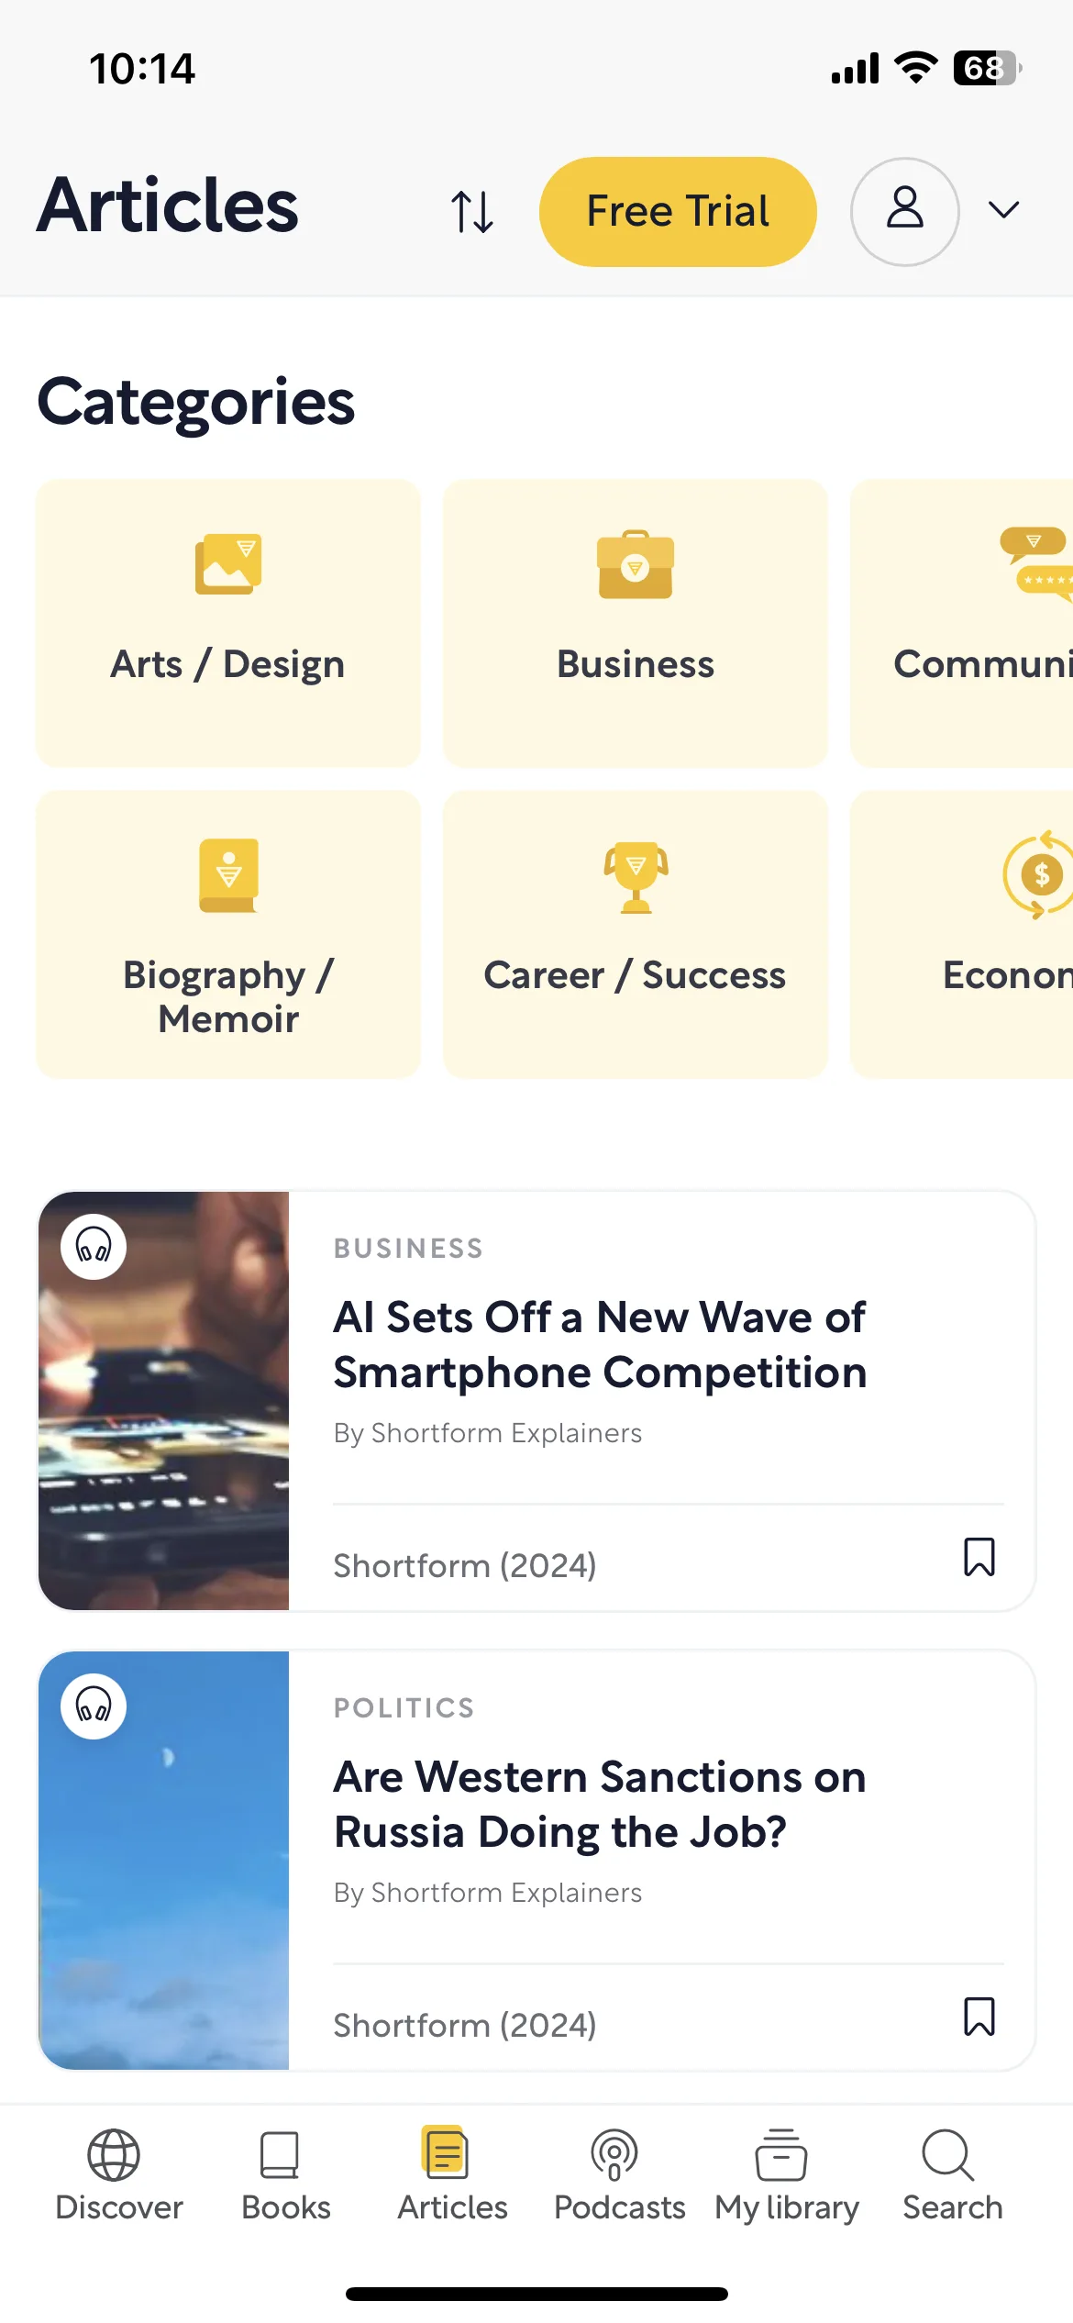Select the Business category card
This screenshot has height=2323, width=1073.
[x=636, y=623]
